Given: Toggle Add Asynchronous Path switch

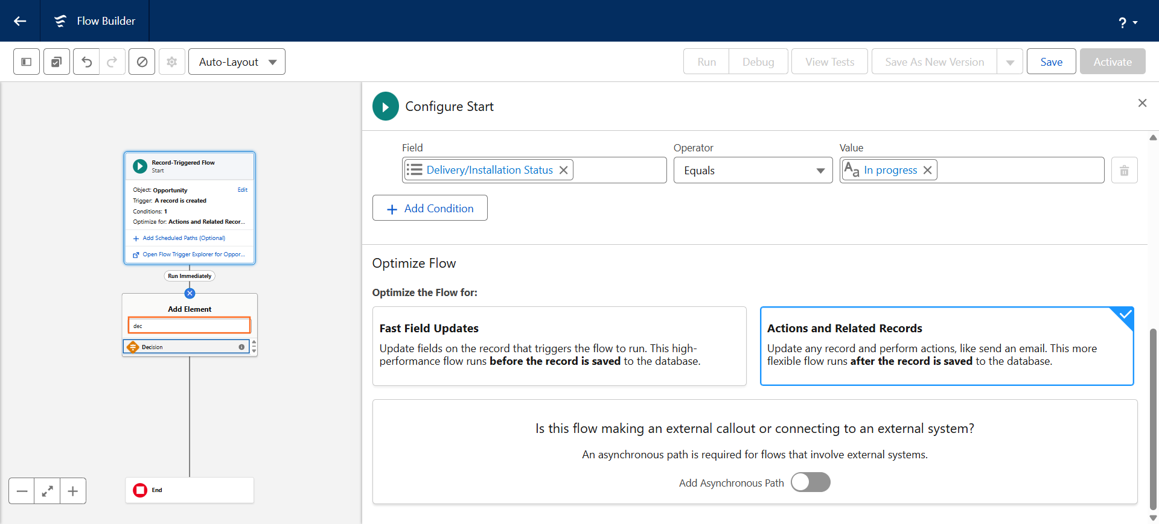Looking at the screenshot, I should [811, 482].
